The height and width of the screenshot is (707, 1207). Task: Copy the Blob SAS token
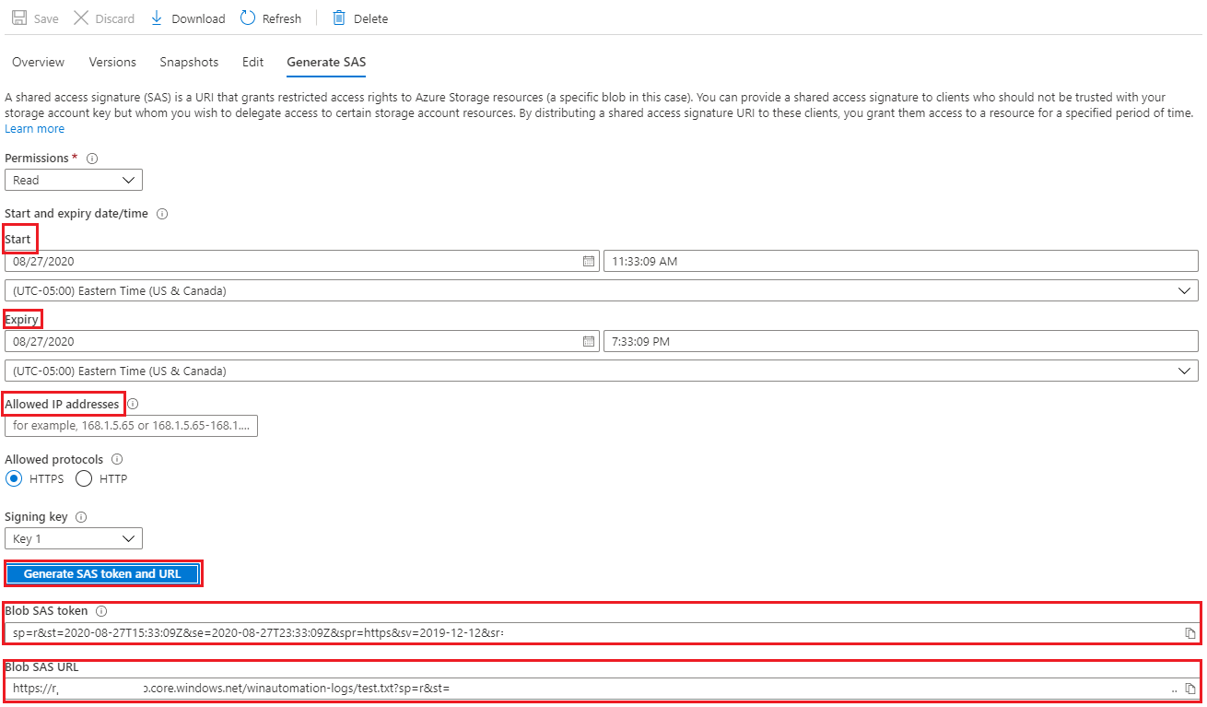coord(1189,633)
